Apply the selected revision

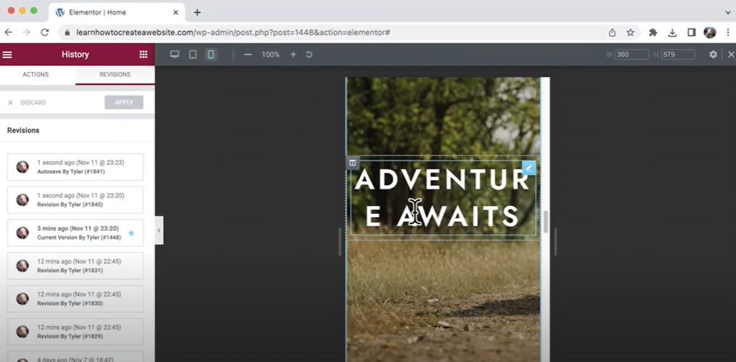[x=124, y=102]
